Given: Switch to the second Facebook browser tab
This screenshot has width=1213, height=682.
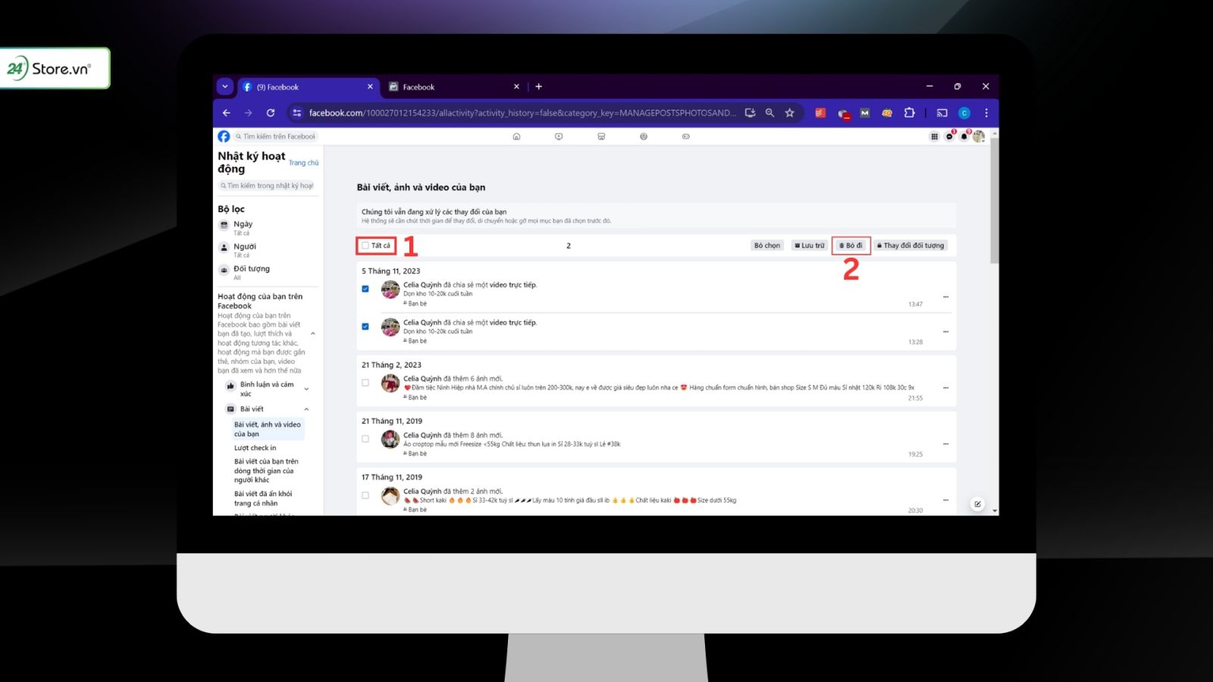Looking at the screenshot, I should point(455,87).
